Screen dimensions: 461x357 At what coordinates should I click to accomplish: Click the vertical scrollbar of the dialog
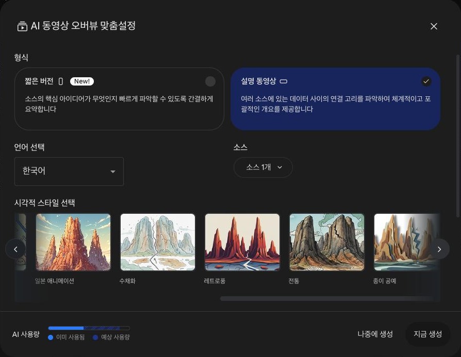click(x=458, y=136)
